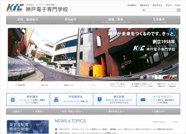Open the 資料請求 request materials heading
Screen dimensions: 186x134
[x=32, y=97]
